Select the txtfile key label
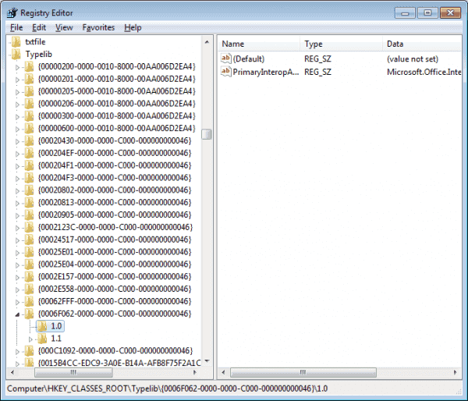 point(35,42)
